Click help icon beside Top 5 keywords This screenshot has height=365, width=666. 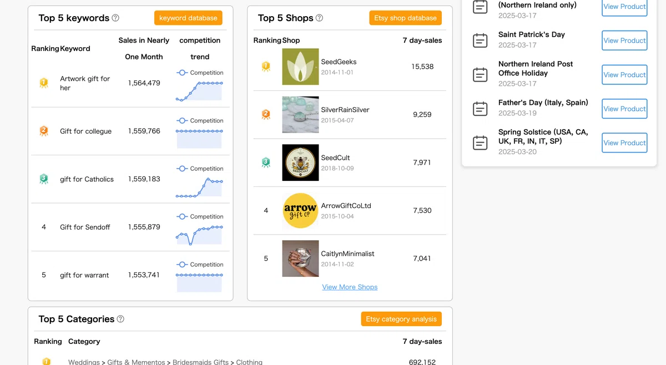pyautogui.click(x=115, y=18)
